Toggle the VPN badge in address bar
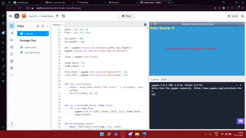The image size is (246, 138). tap(28, 8)
